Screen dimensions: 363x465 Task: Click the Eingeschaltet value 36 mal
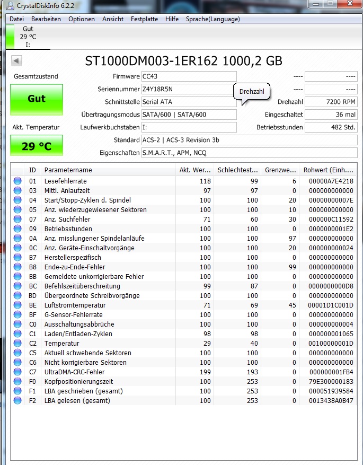[x=331, y=115]
